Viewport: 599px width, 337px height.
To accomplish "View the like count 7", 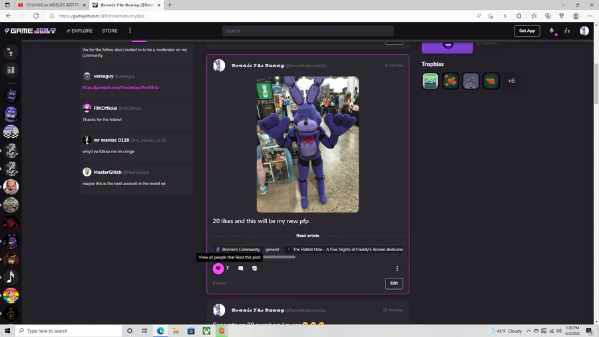I will coord(228,268).
